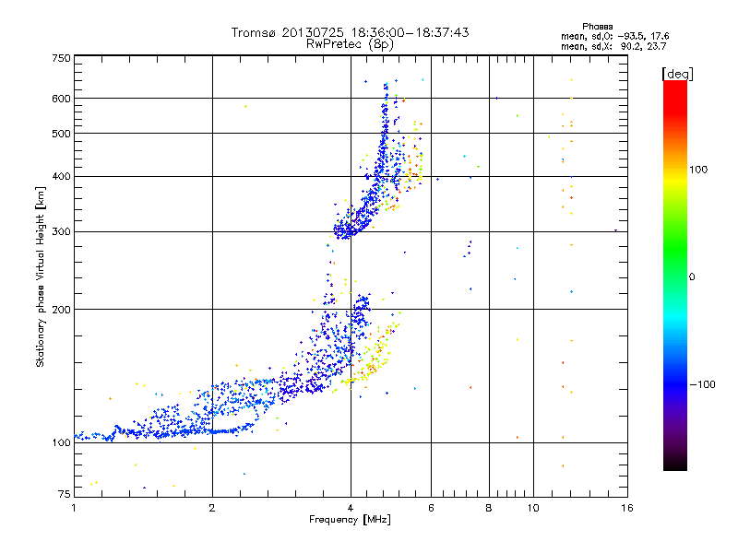The height and width of the screenshot is (553, 738).
Task: Click the plot title "Tromsø 20130725 18:36:00-18:37:43"
Action: pos(350,32)
